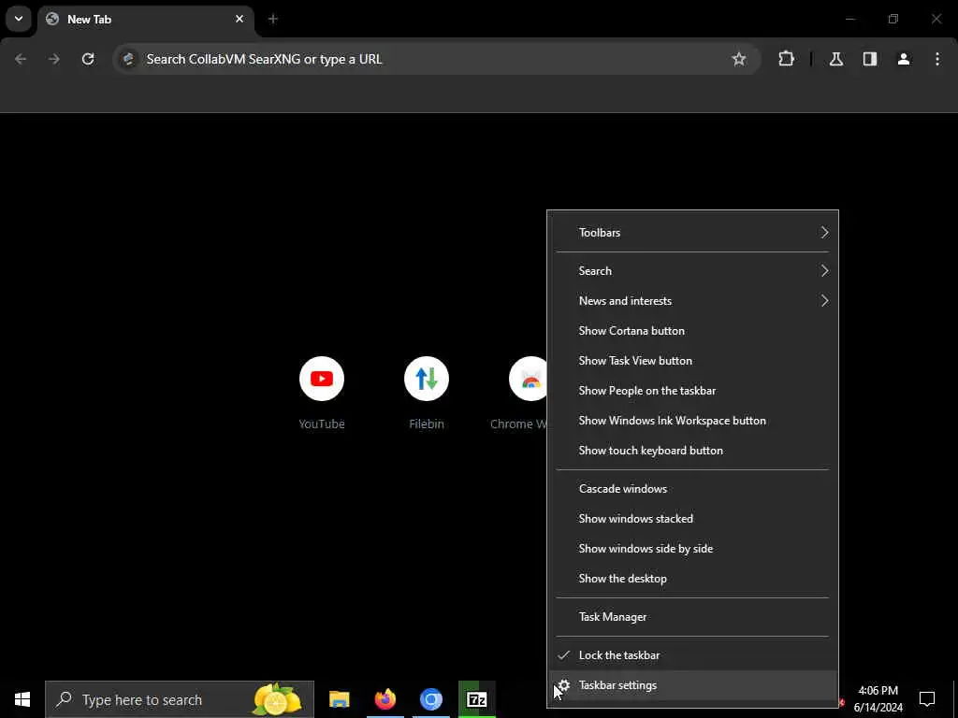Open the profile avatar menu
Viewport: 958px width, 718px height.
click(x=904, y=59)
